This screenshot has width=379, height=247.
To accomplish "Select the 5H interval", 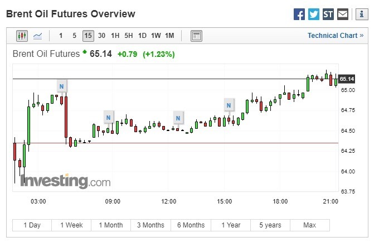I will click(129, 36).
